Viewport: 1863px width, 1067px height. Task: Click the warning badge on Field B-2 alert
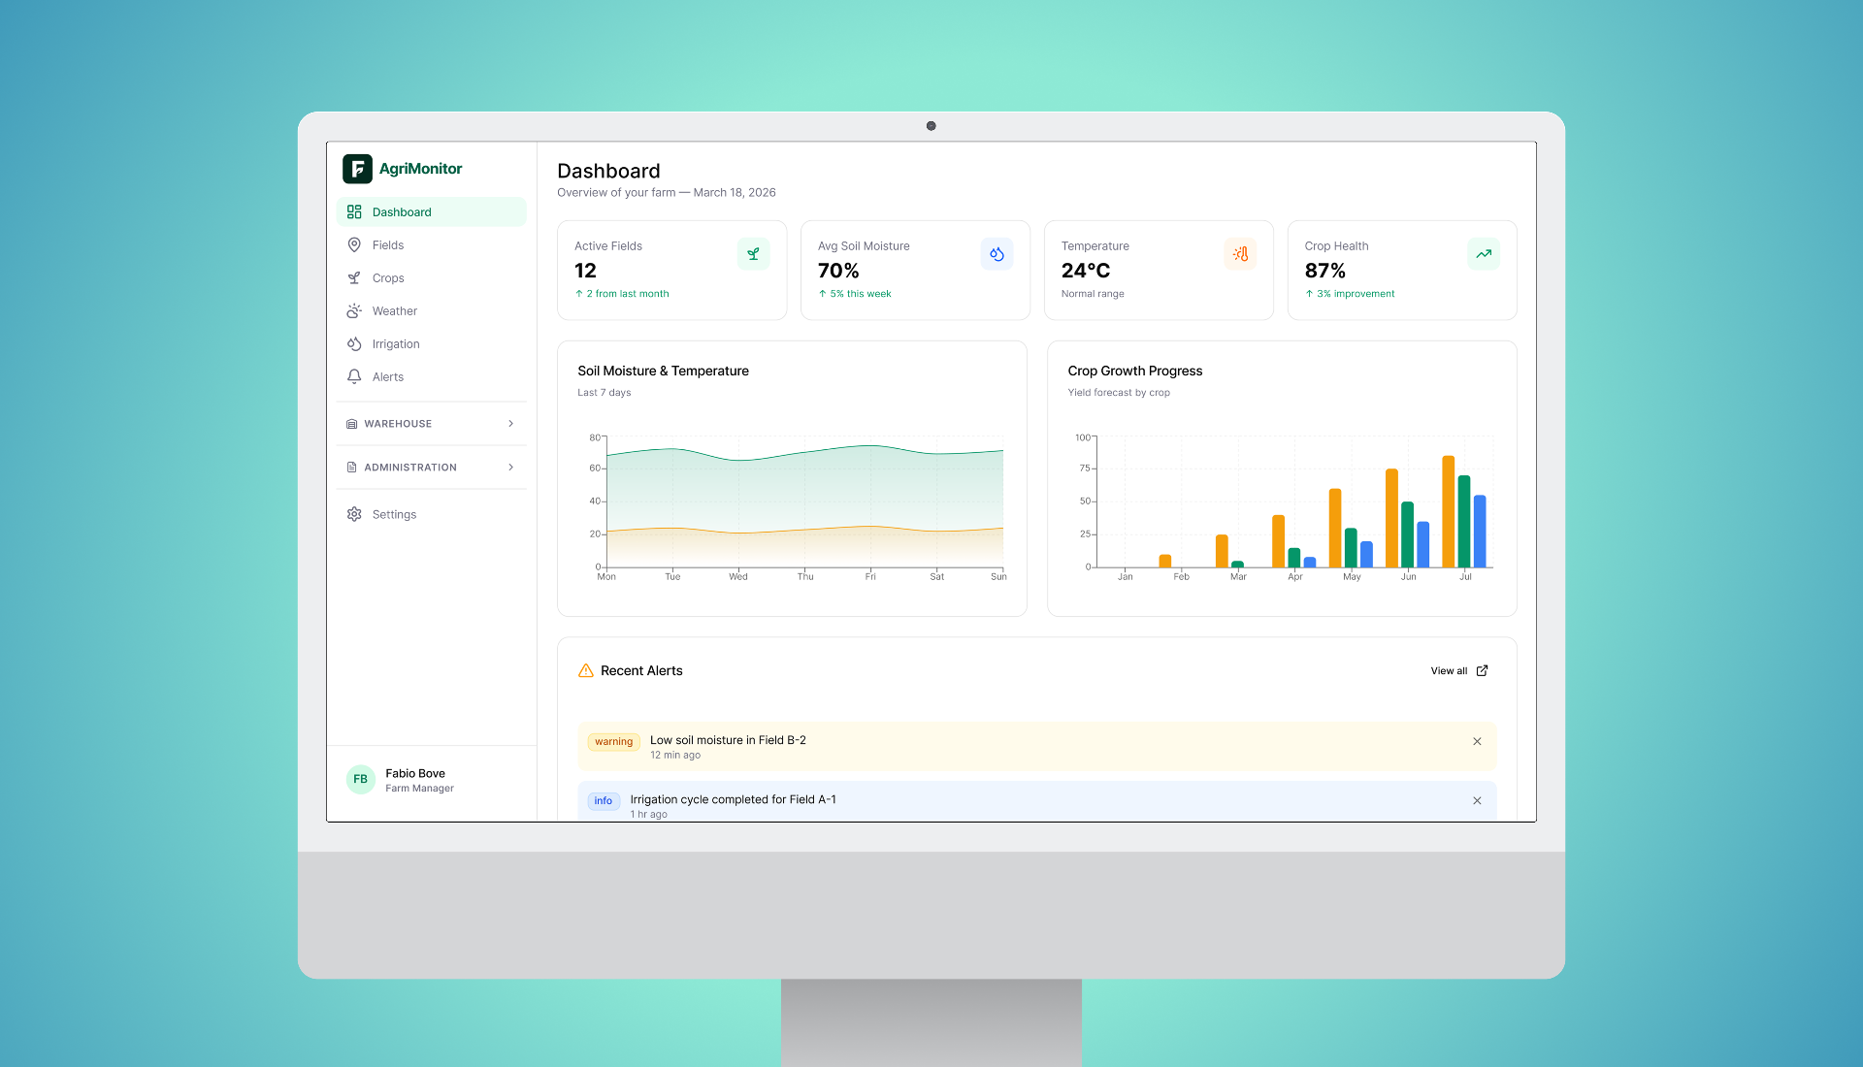[x=613, y=742]
